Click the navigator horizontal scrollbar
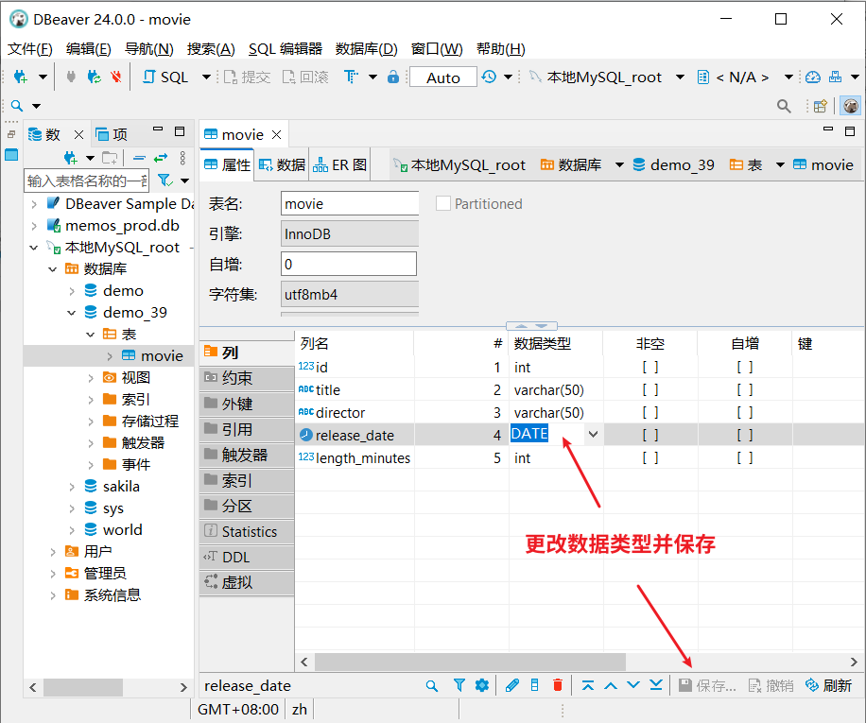866x723 pixels. pos(83,687)
